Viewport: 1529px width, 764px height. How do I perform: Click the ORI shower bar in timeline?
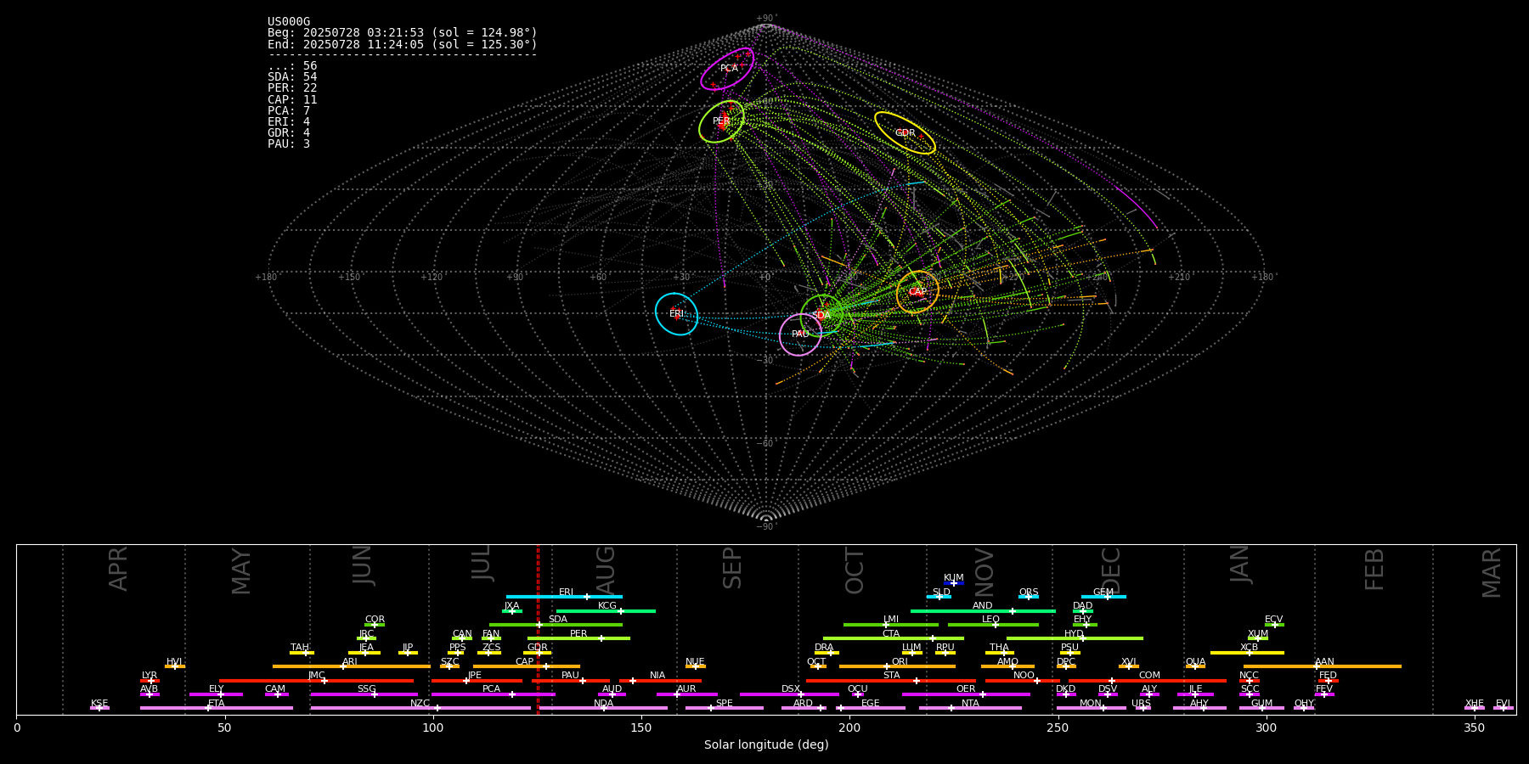click(x=897, y=666)
